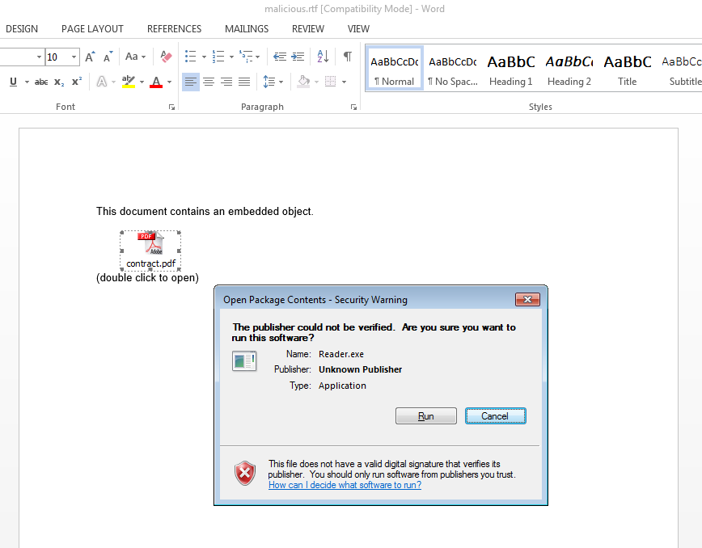Center align the paragraph
702x548 pixels.
(209, 82)
